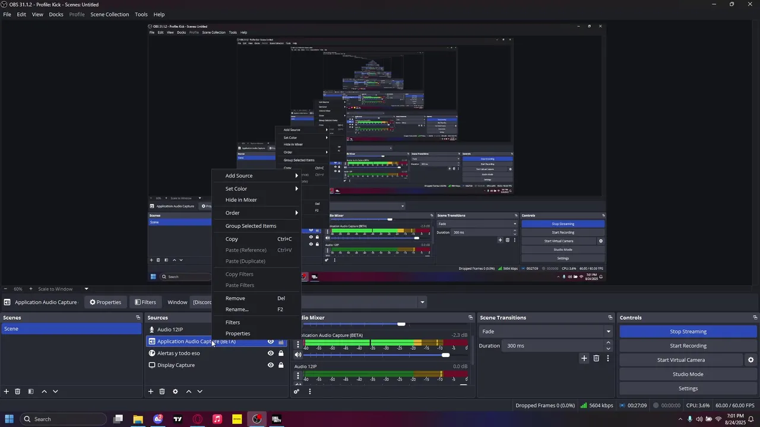This screenshot has height=427, width=760.
Task: Move scene down with arrow in Scenes dock
Action: click(x=55, y=391)
